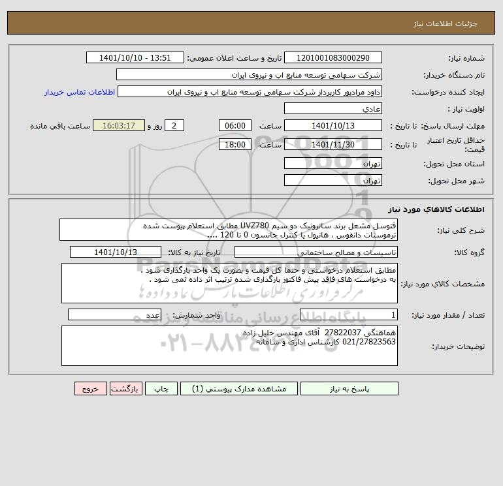Click the price validity date 1401/11/30
This screenshot has height=486, width=503.
tap(333, 144)
